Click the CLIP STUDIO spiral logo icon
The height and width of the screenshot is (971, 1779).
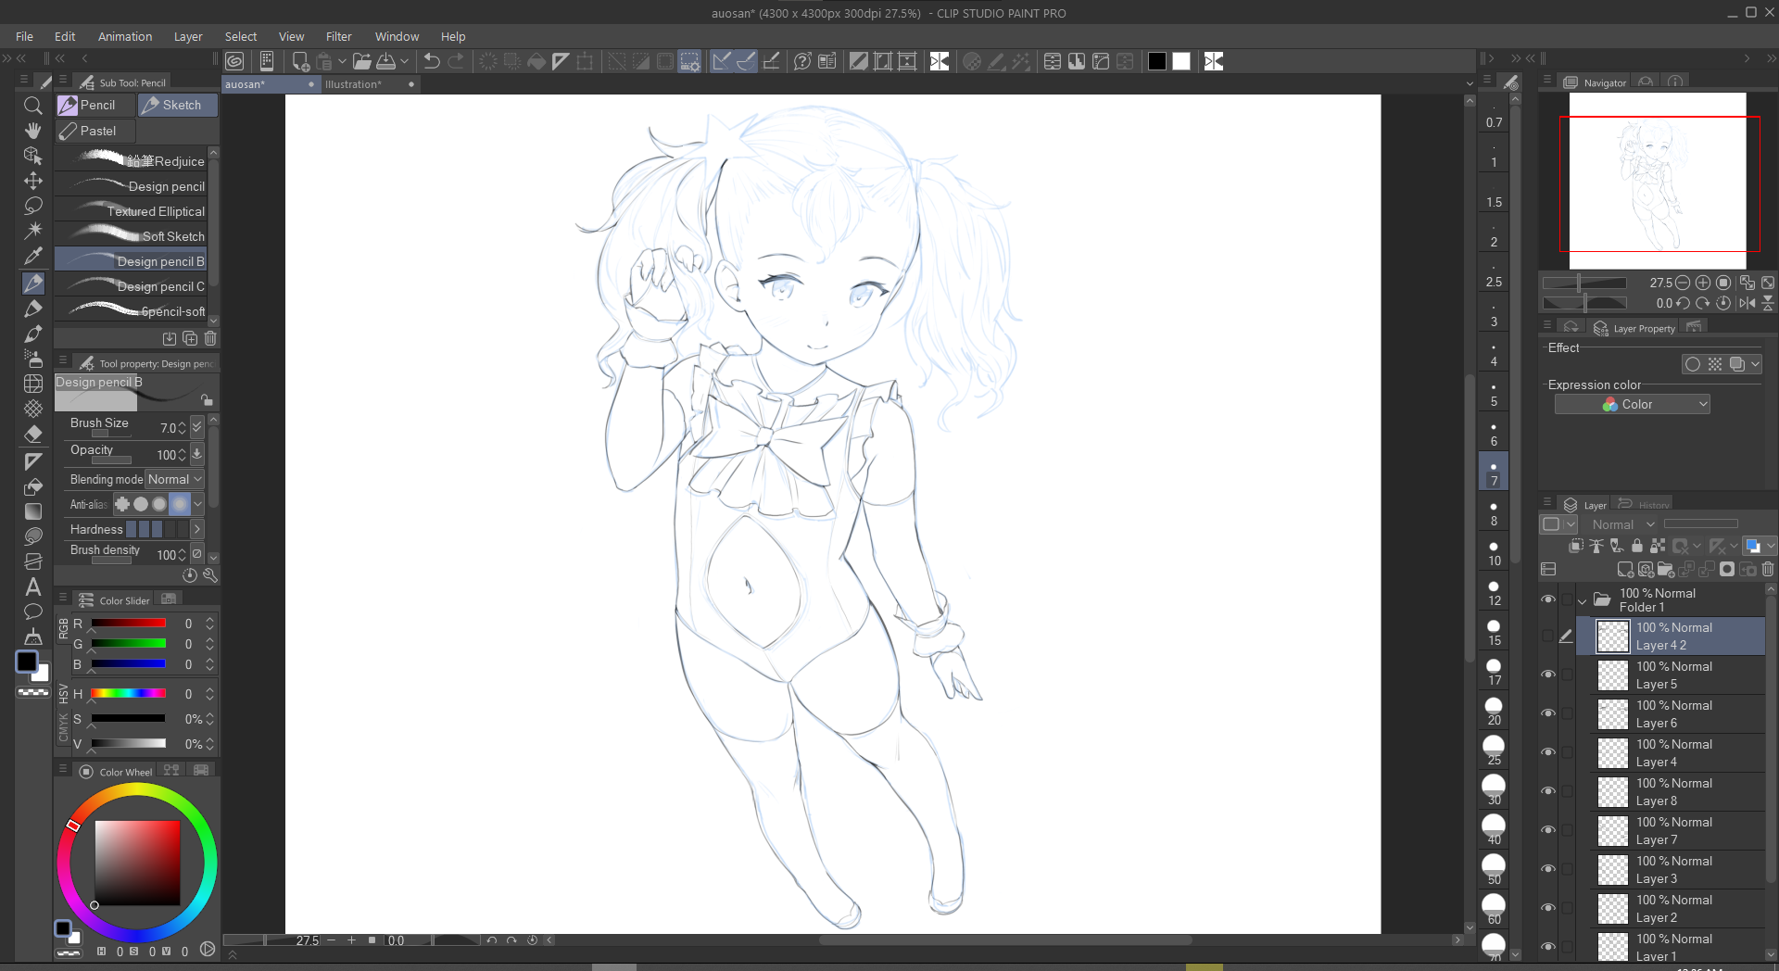235,61
